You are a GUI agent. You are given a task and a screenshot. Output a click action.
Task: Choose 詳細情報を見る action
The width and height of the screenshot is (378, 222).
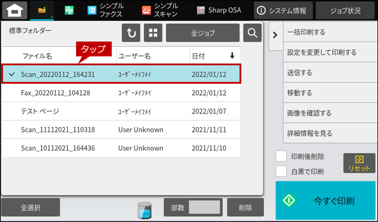click(x=330, y=133)
